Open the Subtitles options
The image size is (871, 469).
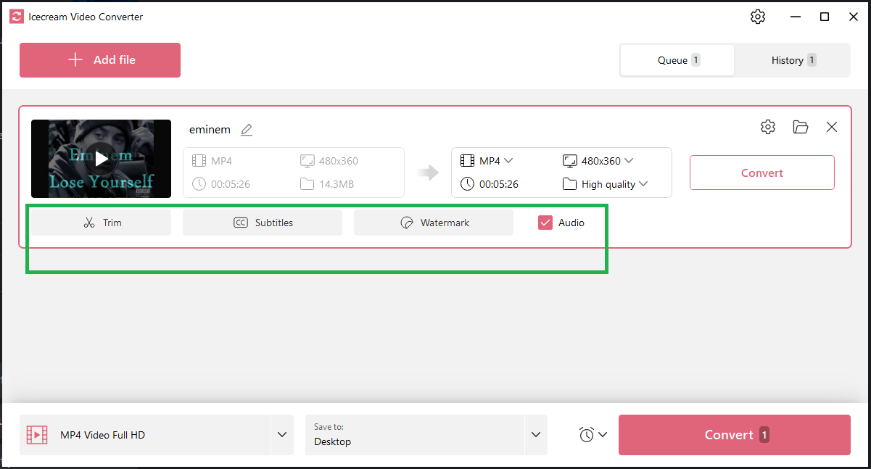(263, 223)
